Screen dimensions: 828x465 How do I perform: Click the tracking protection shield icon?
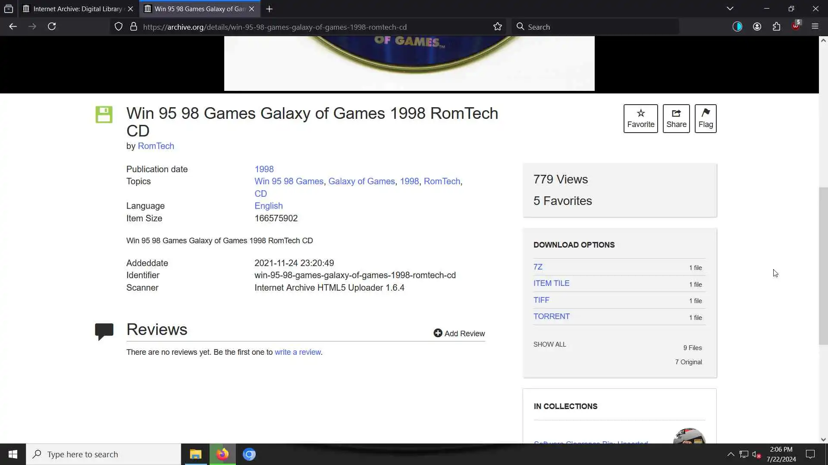[x=119, y=27]
